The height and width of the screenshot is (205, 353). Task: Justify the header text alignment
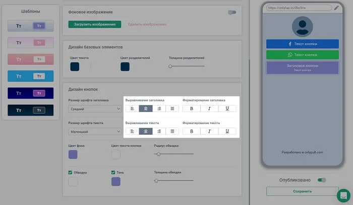[x=172, y=109]
